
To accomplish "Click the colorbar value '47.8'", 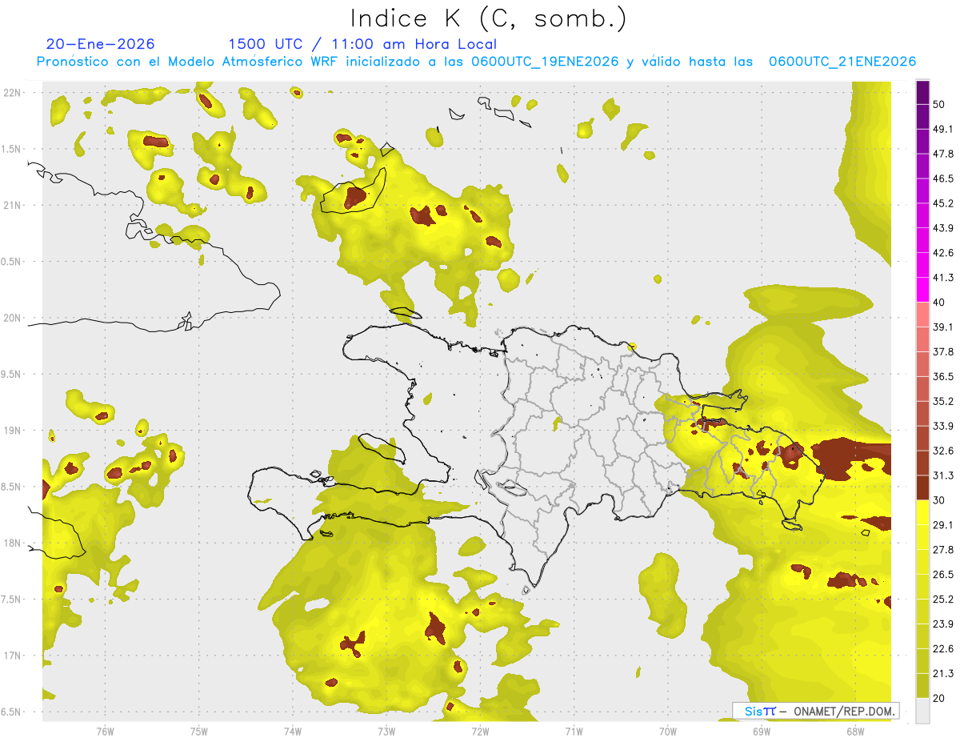I will (x=943, y=154).
